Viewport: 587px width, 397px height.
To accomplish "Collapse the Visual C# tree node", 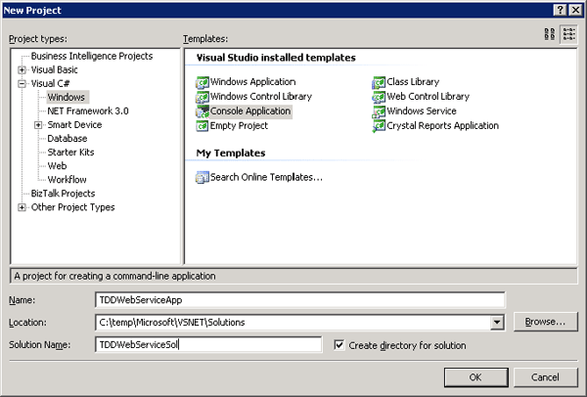I will click(23, 84).
